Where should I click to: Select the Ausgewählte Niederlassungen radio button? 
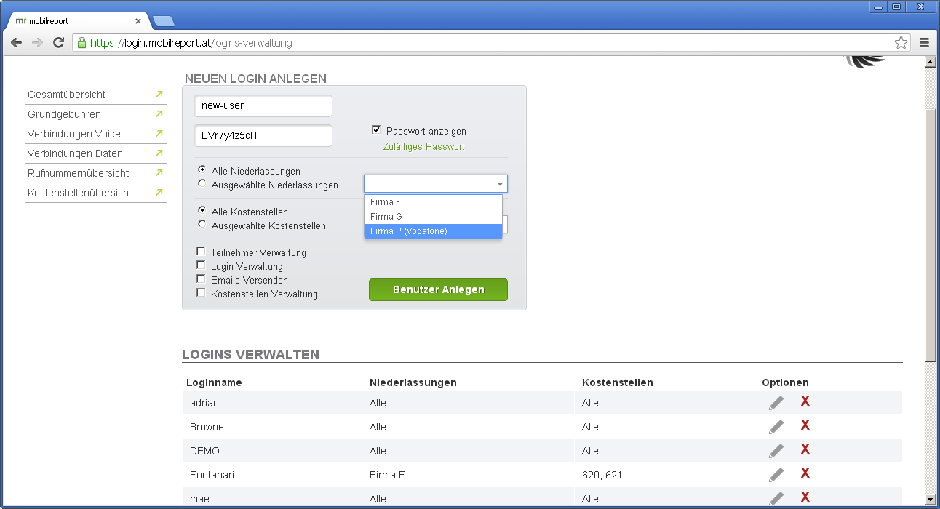pos(202,184)
